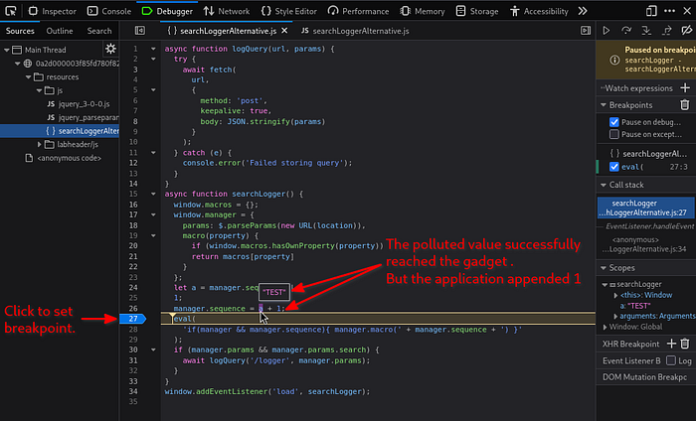Collapse the js folder
Screen dimensions: 696x421
(x=39, y=90)
